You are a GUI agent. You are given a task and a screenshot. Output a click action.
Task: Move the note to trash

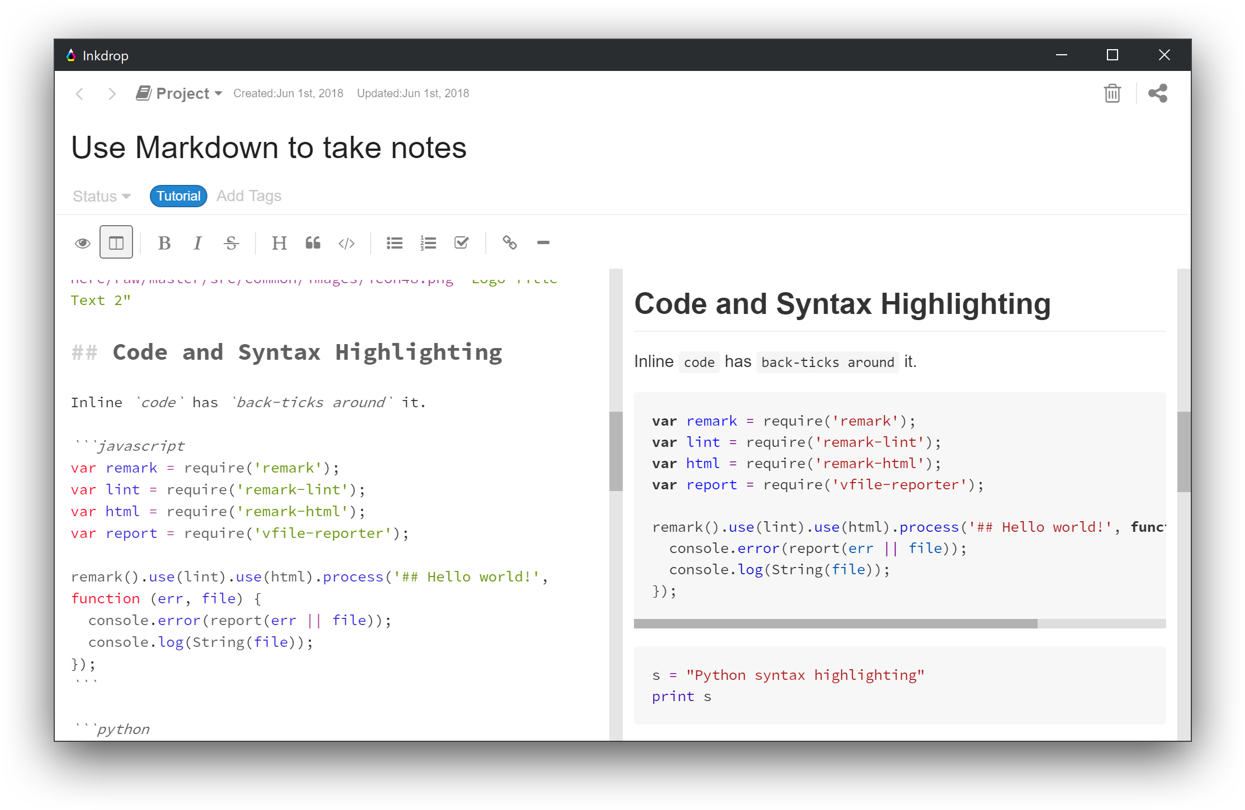pos(1113,93)
